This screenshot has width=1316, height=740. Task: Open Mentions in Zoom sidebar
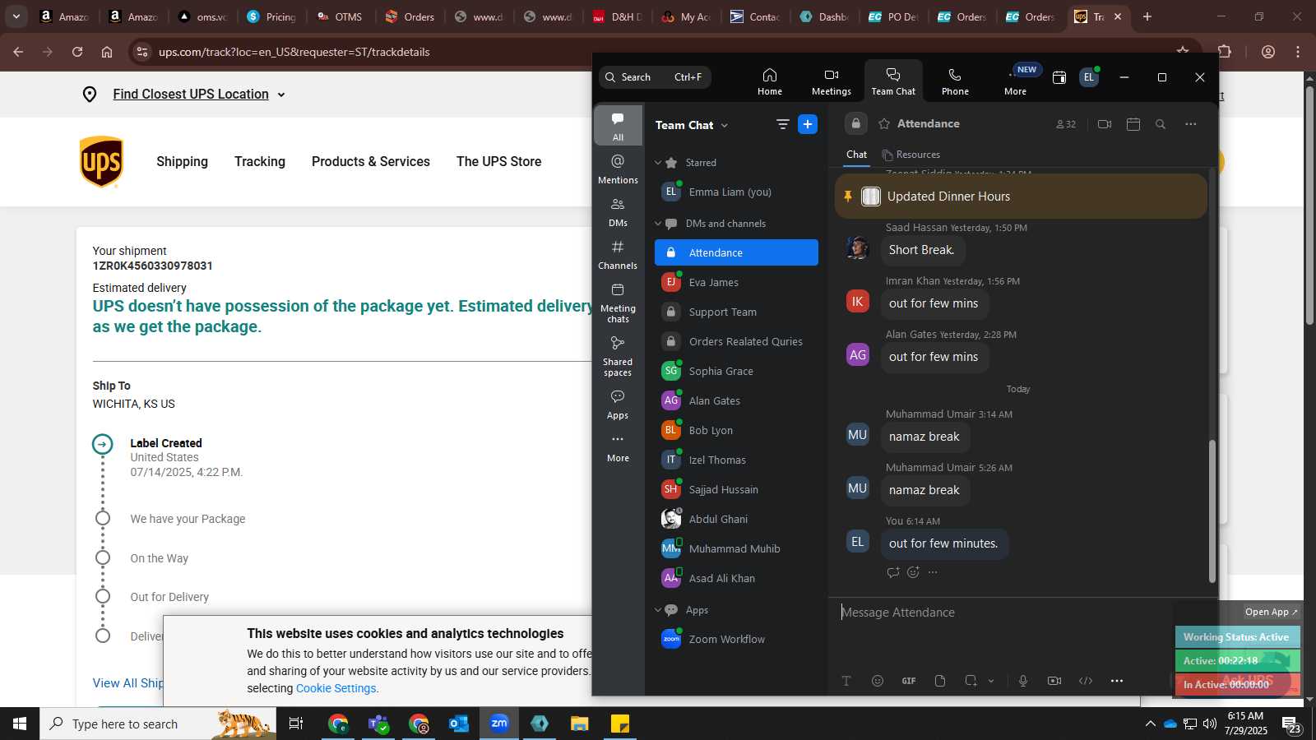tap(618, 169)
